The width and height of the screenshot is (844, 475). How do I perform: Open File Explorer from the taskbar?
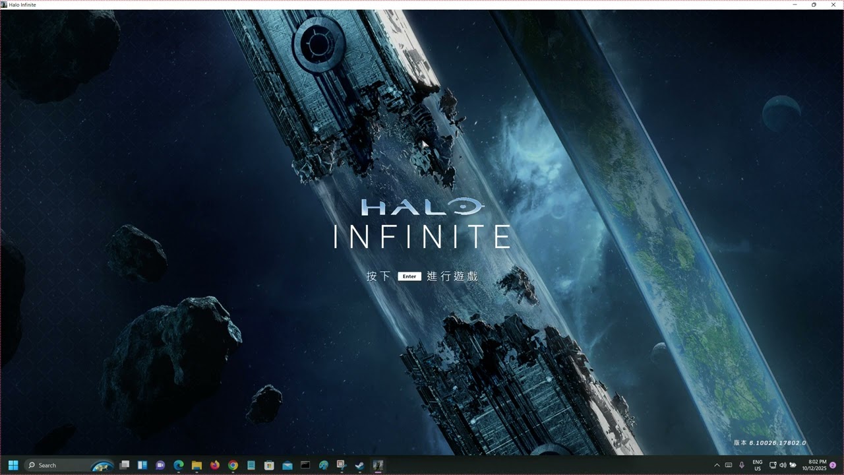click(196, 465)
